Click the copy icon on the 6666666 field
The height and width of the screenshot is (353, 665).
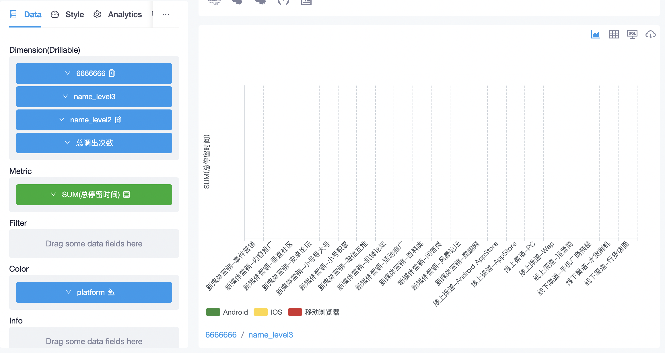[112, 73]
